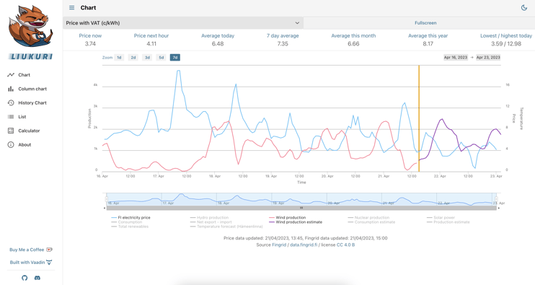Open Buy Me a Coffee link
Image resolution: width=535 pixels, height=285 pixels.
pos(27,250)
